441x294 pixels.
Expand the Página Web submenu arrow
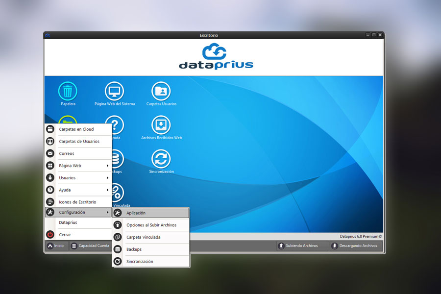tap(107, 166)
